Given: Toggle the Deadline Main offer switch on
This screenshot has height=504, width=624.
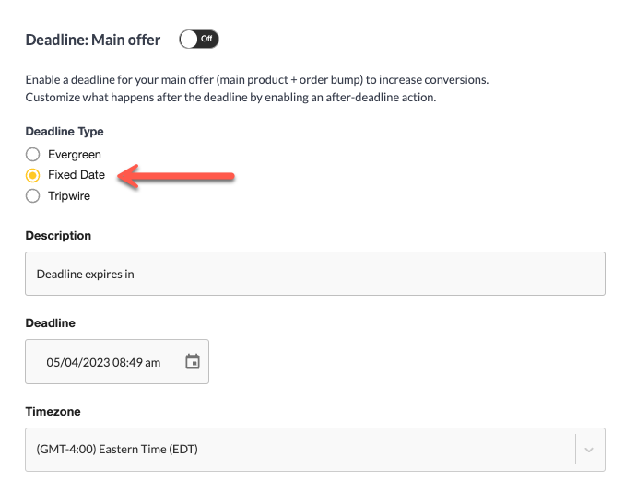Looking at the screenshot, I should 198,39.
